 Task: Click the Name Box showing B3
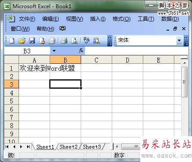pyautogui.click(x=27, y=51)
